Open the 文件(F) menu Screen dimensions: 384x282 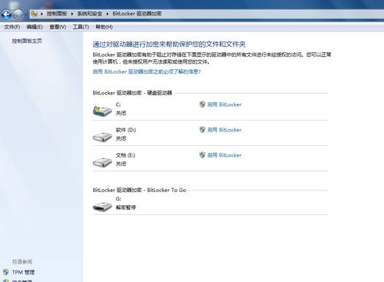pos(12,27)
